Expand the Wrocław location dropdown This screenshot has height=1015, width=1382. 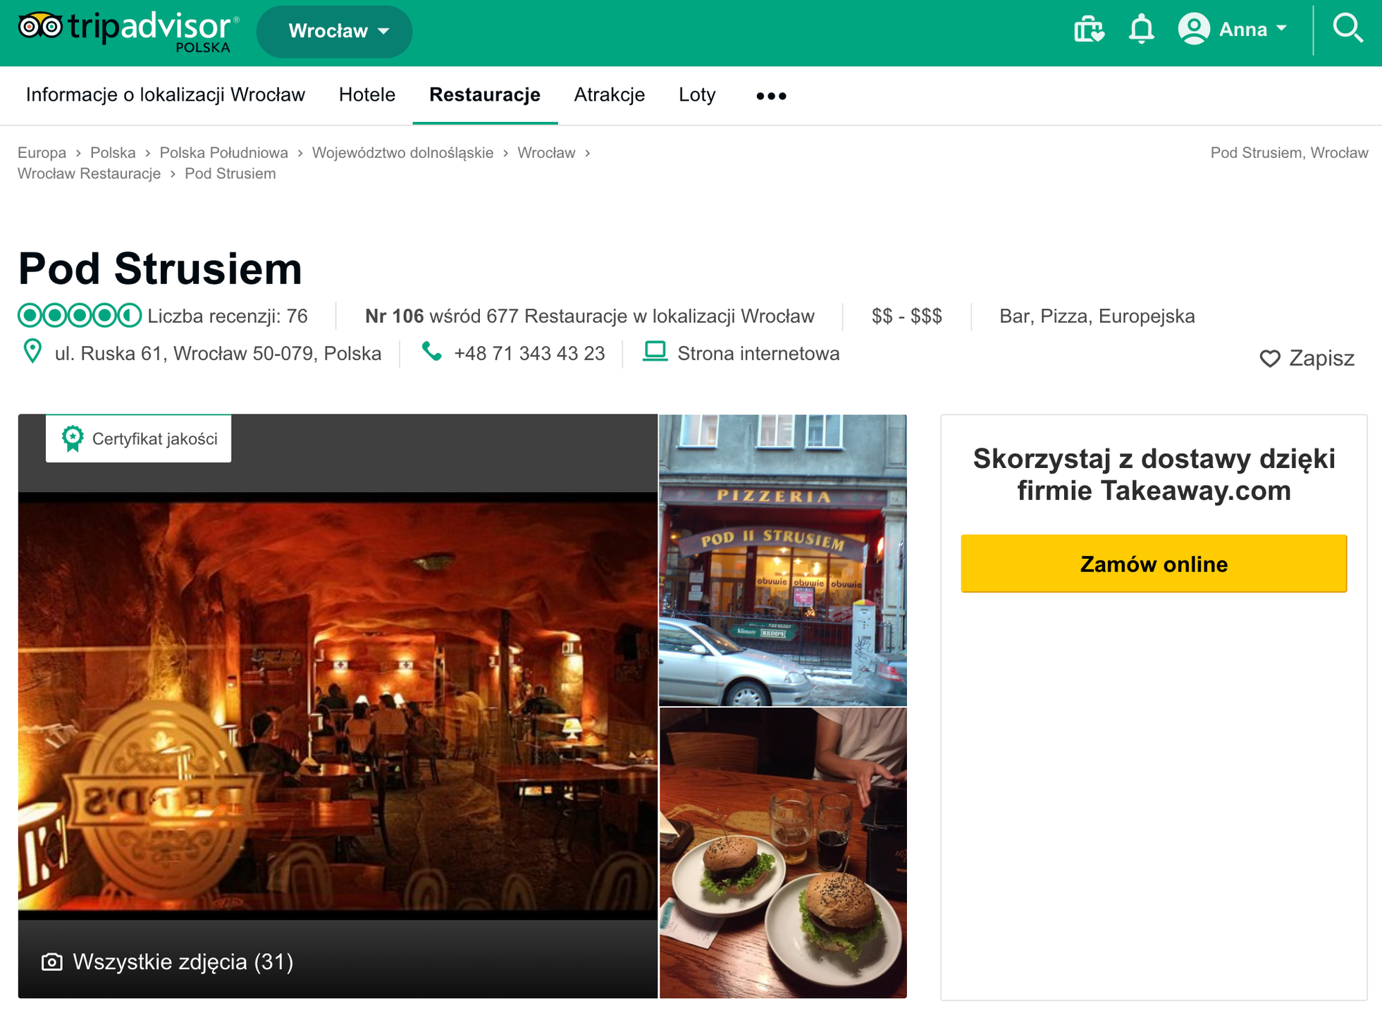point(335,31)
